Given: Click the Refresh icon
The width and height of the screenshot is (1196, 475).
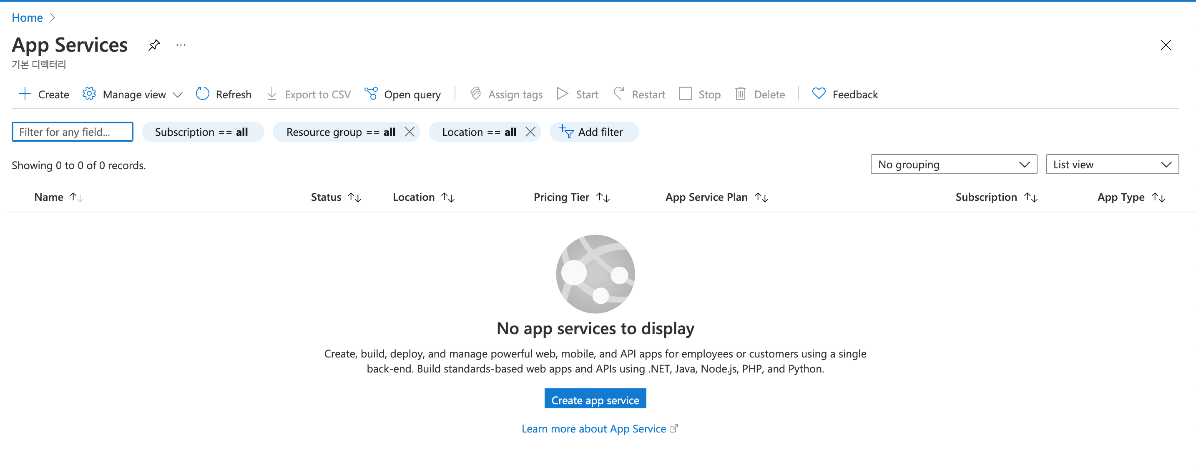Looking at the screenshot, I should coord(202,94).
